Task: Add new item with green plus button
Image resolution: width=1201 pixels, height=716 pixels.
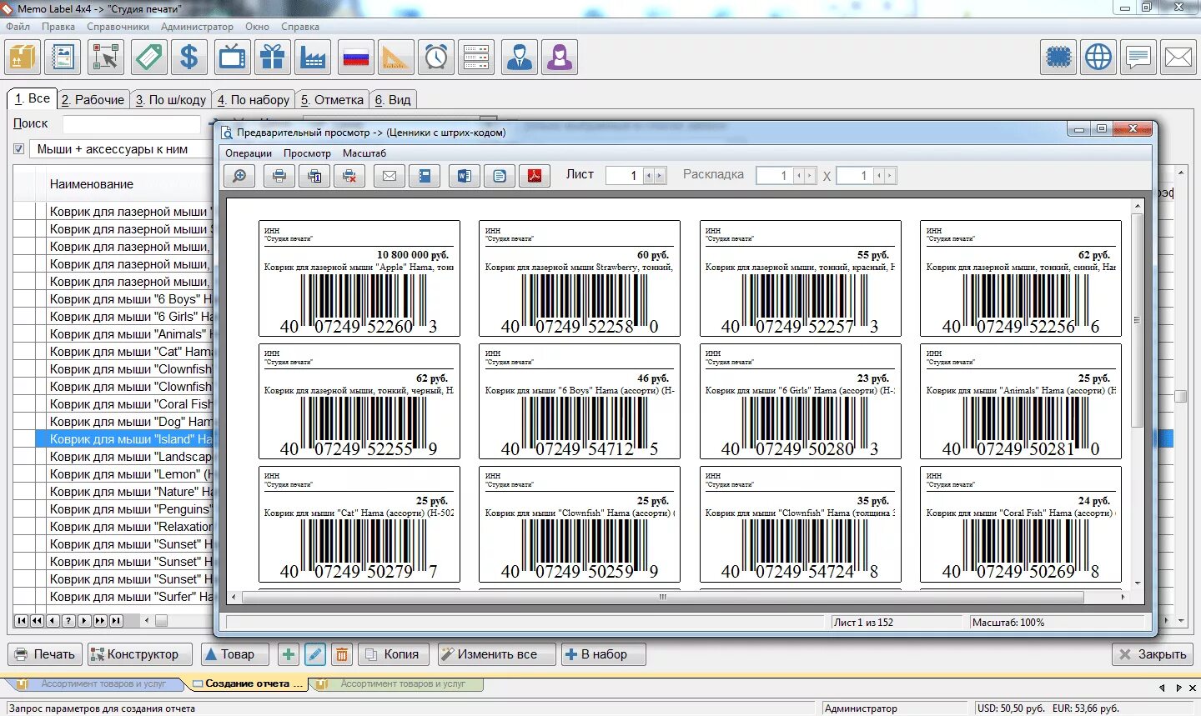Action: pyautogui.click(x=289, y=654)
